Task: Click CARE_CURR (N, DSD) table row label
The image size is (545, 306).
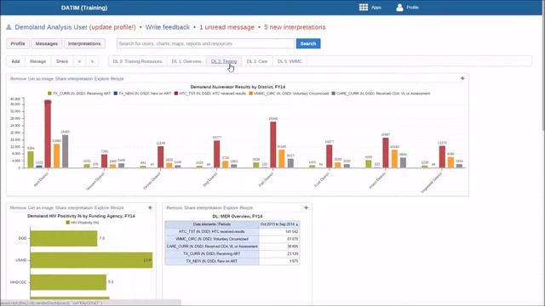Action: [x=212, y=246]
